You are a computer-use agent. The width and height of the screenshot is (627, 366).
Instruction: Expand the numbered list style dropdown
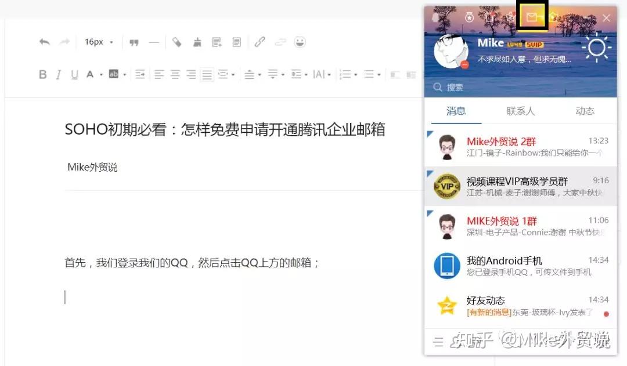[355, 75]
